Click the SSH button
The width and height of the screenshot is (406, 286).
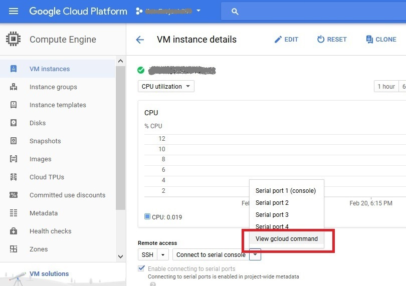[147, 254]
